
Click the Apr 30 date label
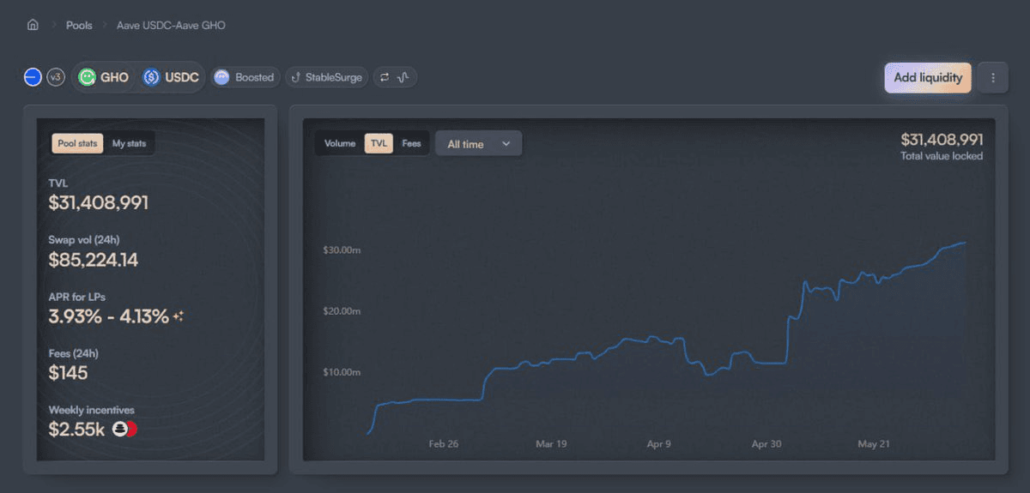[x=766, y=444]
